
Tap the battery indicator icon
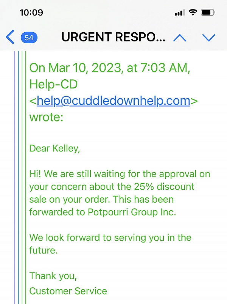coord(208,13)
